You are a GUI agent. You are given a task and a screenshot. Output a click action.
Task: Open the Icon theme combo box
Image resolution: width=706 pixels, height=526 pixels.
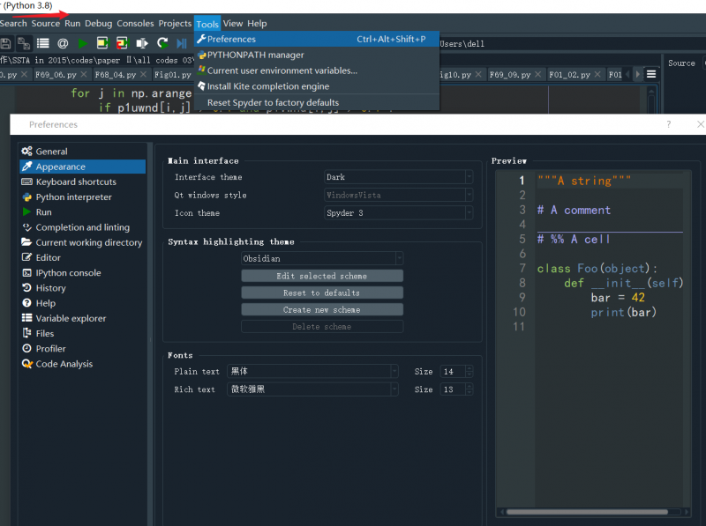(399, 213)
